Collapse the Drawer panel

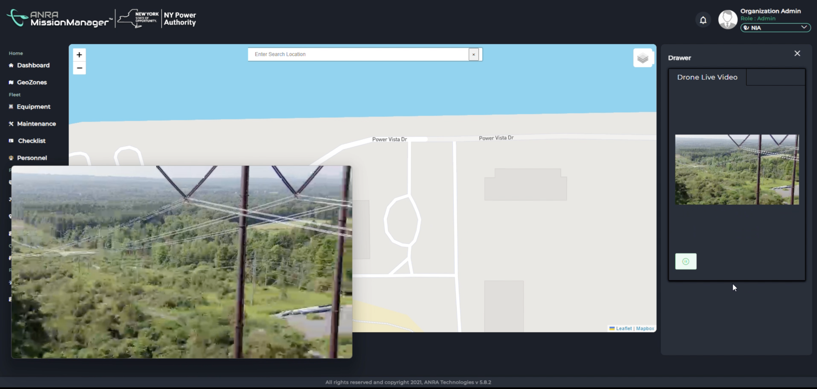click(x=797, y=53)
